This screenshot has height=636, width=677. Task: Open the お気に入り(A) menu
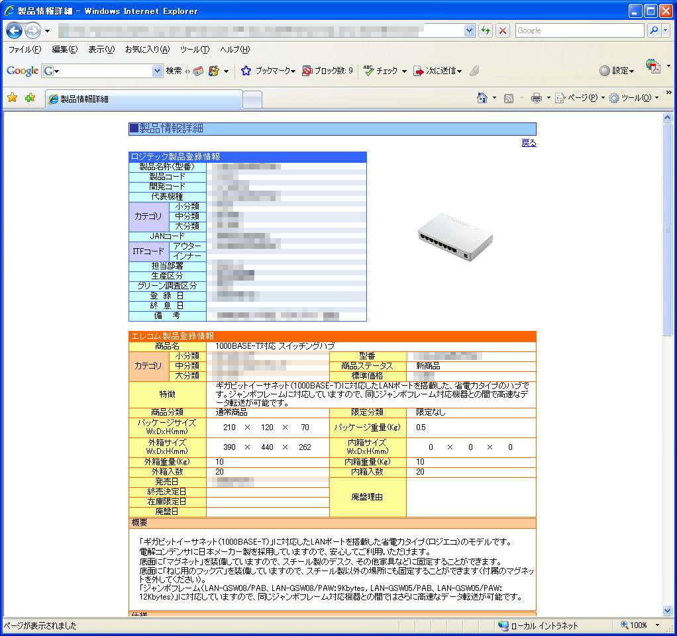pos(148,50)
